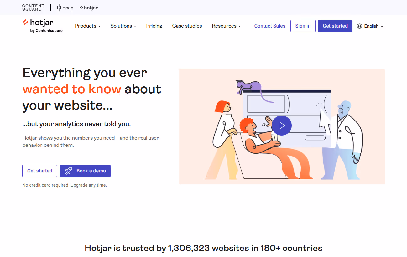Click the hero Get started button
Screen dimensions: 407x257
(x=39, y=171)
